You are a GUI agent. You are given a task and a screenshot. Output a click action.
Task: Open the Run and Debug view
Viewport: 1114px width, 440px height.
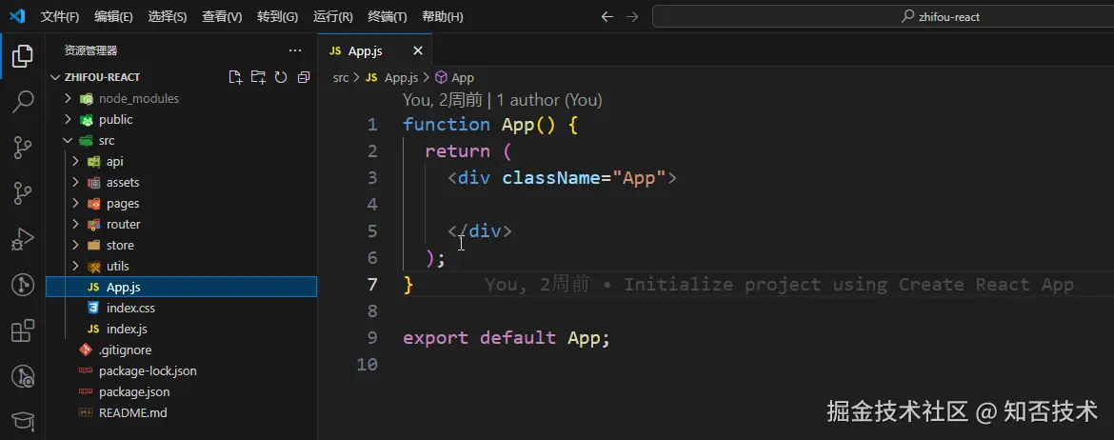23,239
